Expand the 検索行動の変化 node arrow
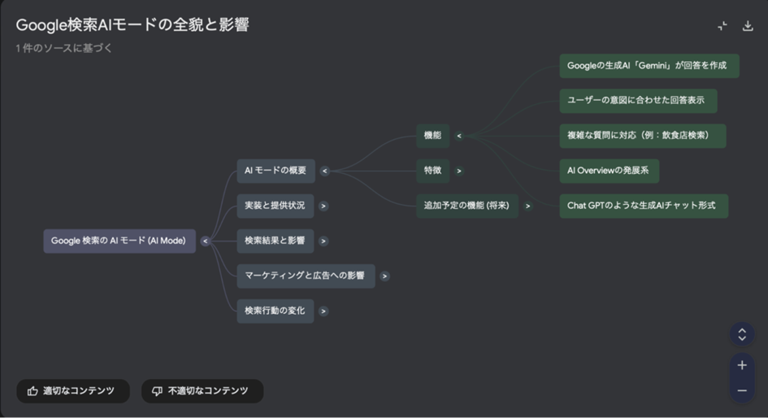The height and width of the screenshot is (418, 768). (323, 311)
